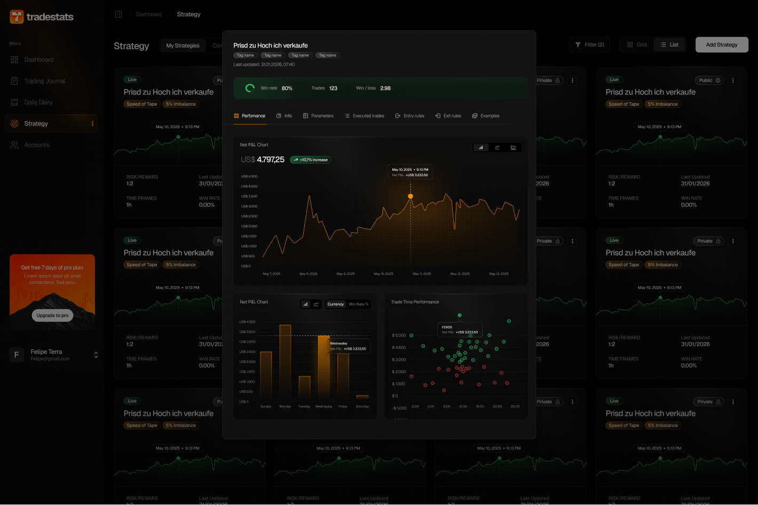Open three-dot menu on Public strategy card
The width and height of the screenshot is (758, 505).
pyautogui.click(x=733, y=81)
